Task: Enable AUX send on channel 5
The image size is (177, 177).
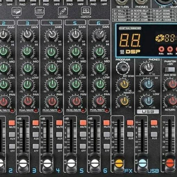Action: tap(83, 135)
